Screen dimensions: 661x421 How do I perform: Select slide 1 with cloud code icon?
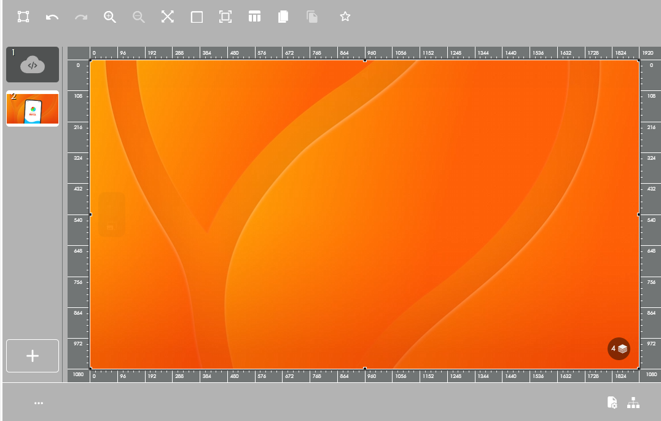click(x=33, y=65)
